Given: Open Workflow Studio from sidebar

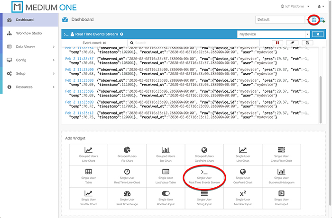Looking at the screenshot, I should tap(28, 33).
